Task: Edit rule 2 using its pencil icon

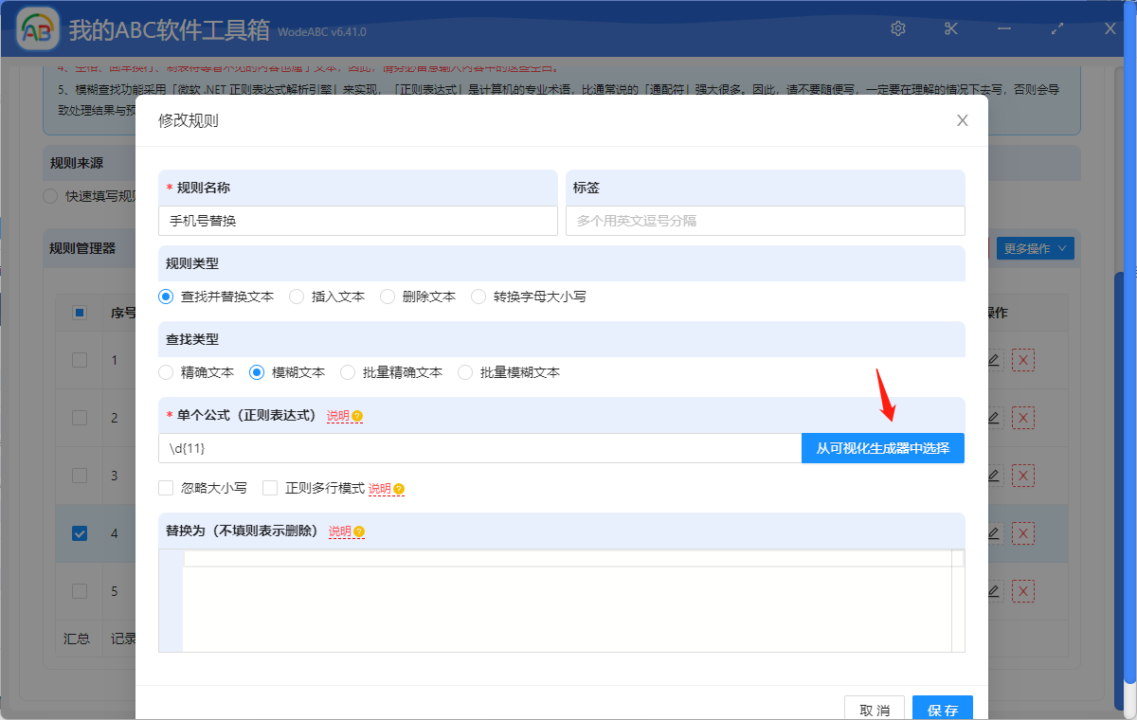Action: point(993,418)
